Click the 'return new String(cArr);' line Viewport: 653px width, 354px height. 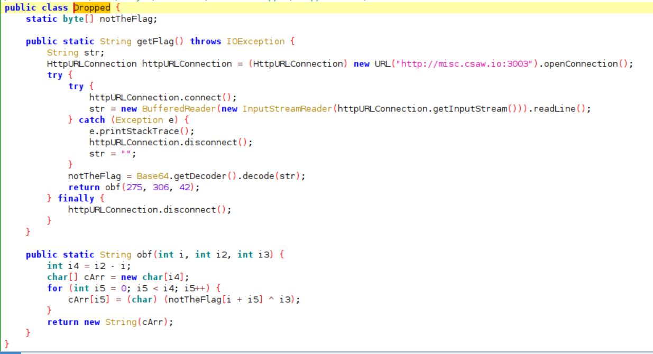coord(110,322)
